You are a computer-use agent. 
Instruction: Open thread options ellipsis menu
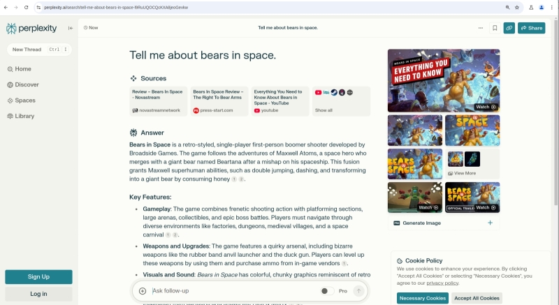click(481, 28)
